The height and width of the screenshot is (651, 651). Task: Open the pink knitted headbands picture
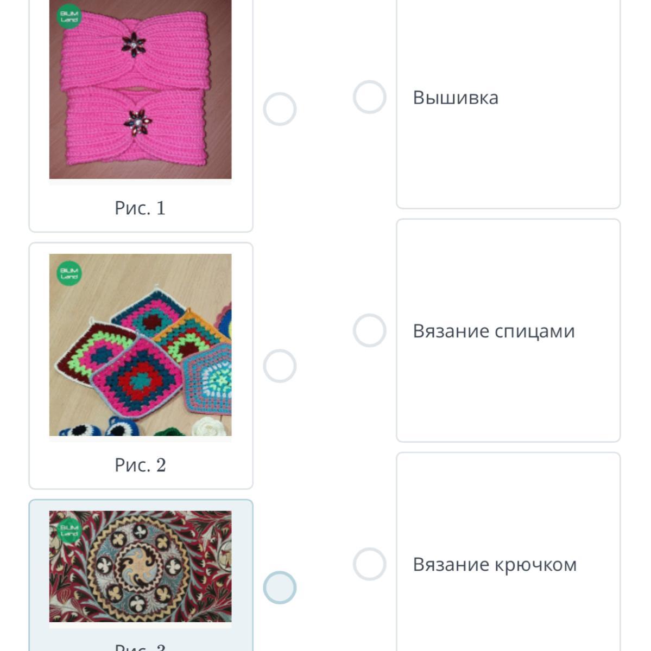(x=140, y=90)
